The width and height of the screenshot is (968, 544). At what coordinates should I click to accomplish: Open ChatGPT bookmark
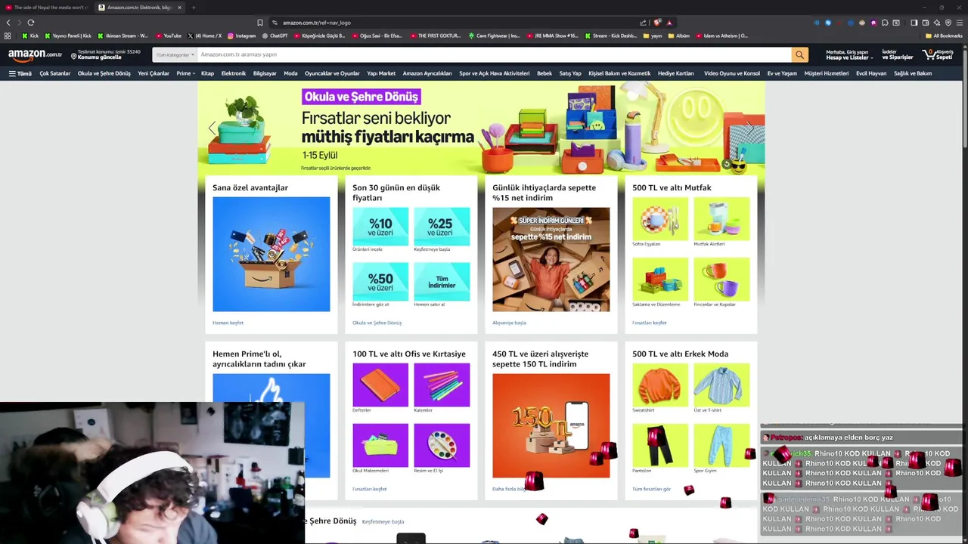click(x=275, y=36)
